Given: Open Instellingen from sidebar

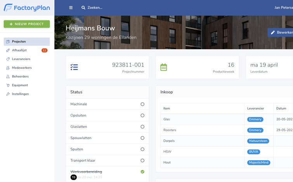Looking at the screenshot, I should (x=20, y=94).
